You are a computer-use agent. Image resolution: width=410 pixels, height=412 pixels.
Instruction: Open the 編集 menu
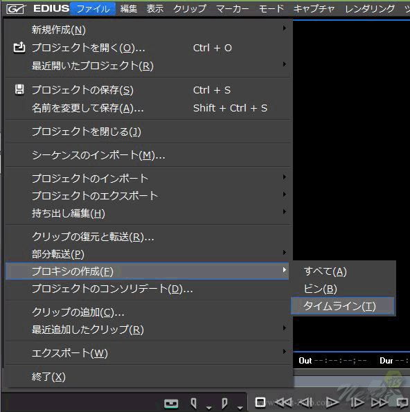coord(129,9)
